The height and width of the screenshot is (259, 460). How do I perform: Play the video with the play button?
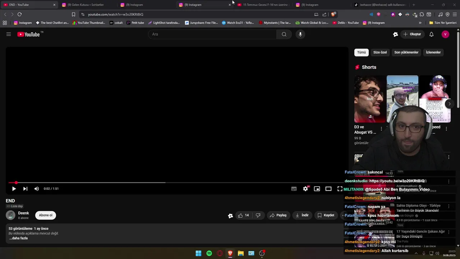[x=14, y=188]
